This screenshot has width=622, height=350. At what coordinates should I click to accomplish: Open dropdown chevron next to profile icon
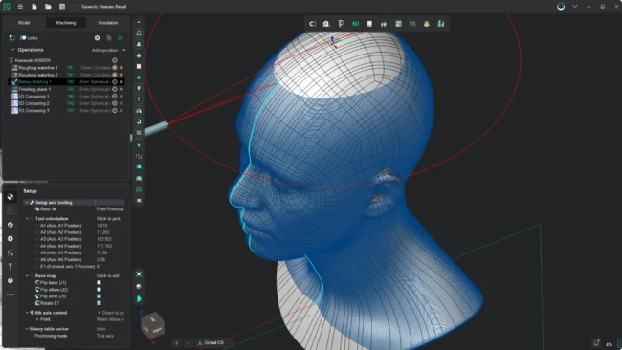574,7
